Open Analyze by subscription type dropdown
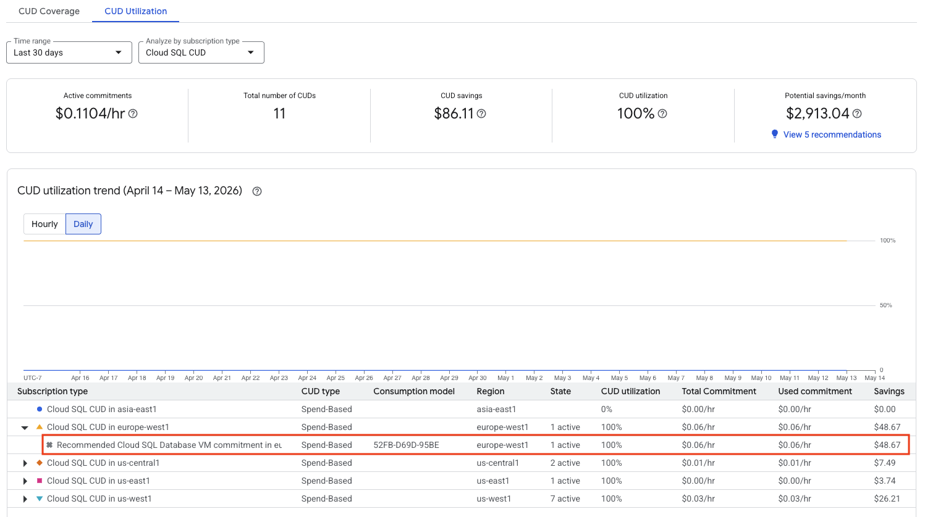 (201, 52)
